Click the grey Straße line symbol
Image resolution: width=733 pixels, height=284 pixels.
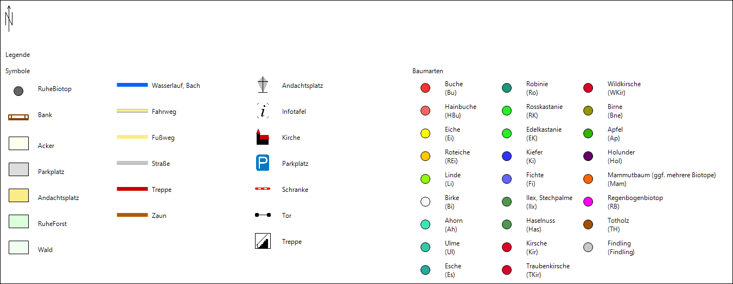tap(132, 163)
